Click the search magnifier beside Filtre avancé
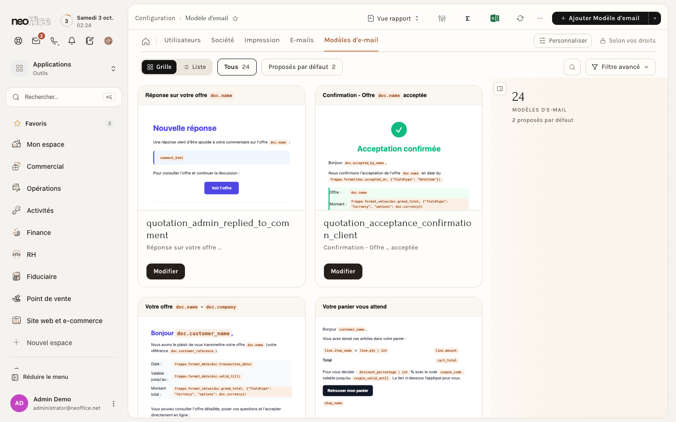This screenshot has width=676, height=422. (x=572, y=67)
